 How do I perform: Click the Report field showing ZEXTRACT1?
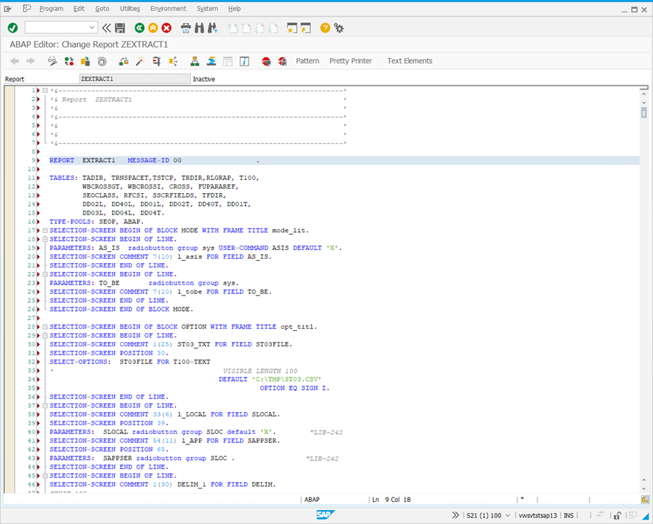[x=135, y=78]
